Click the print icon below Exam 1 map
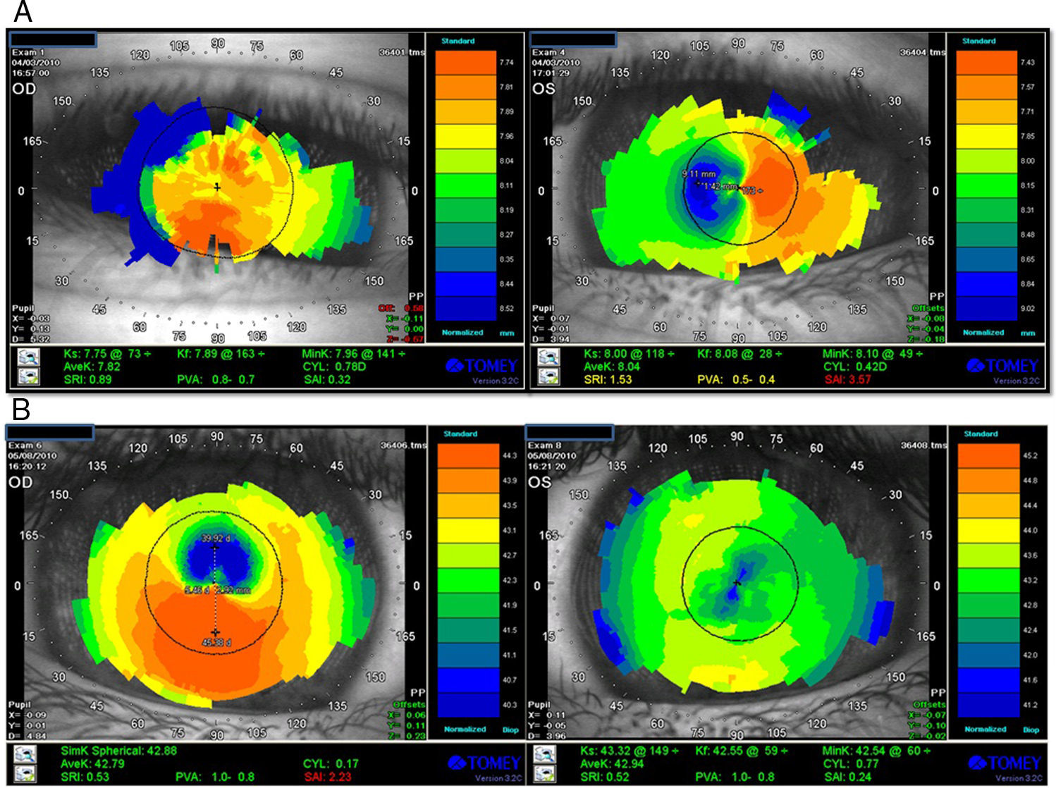 click(30, 376)
